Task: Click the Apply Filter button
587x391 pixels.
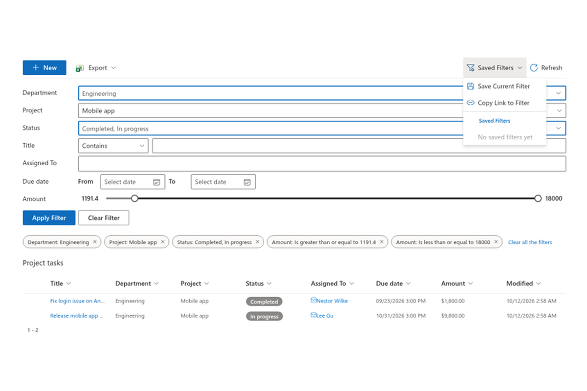Action: point(49,218)
